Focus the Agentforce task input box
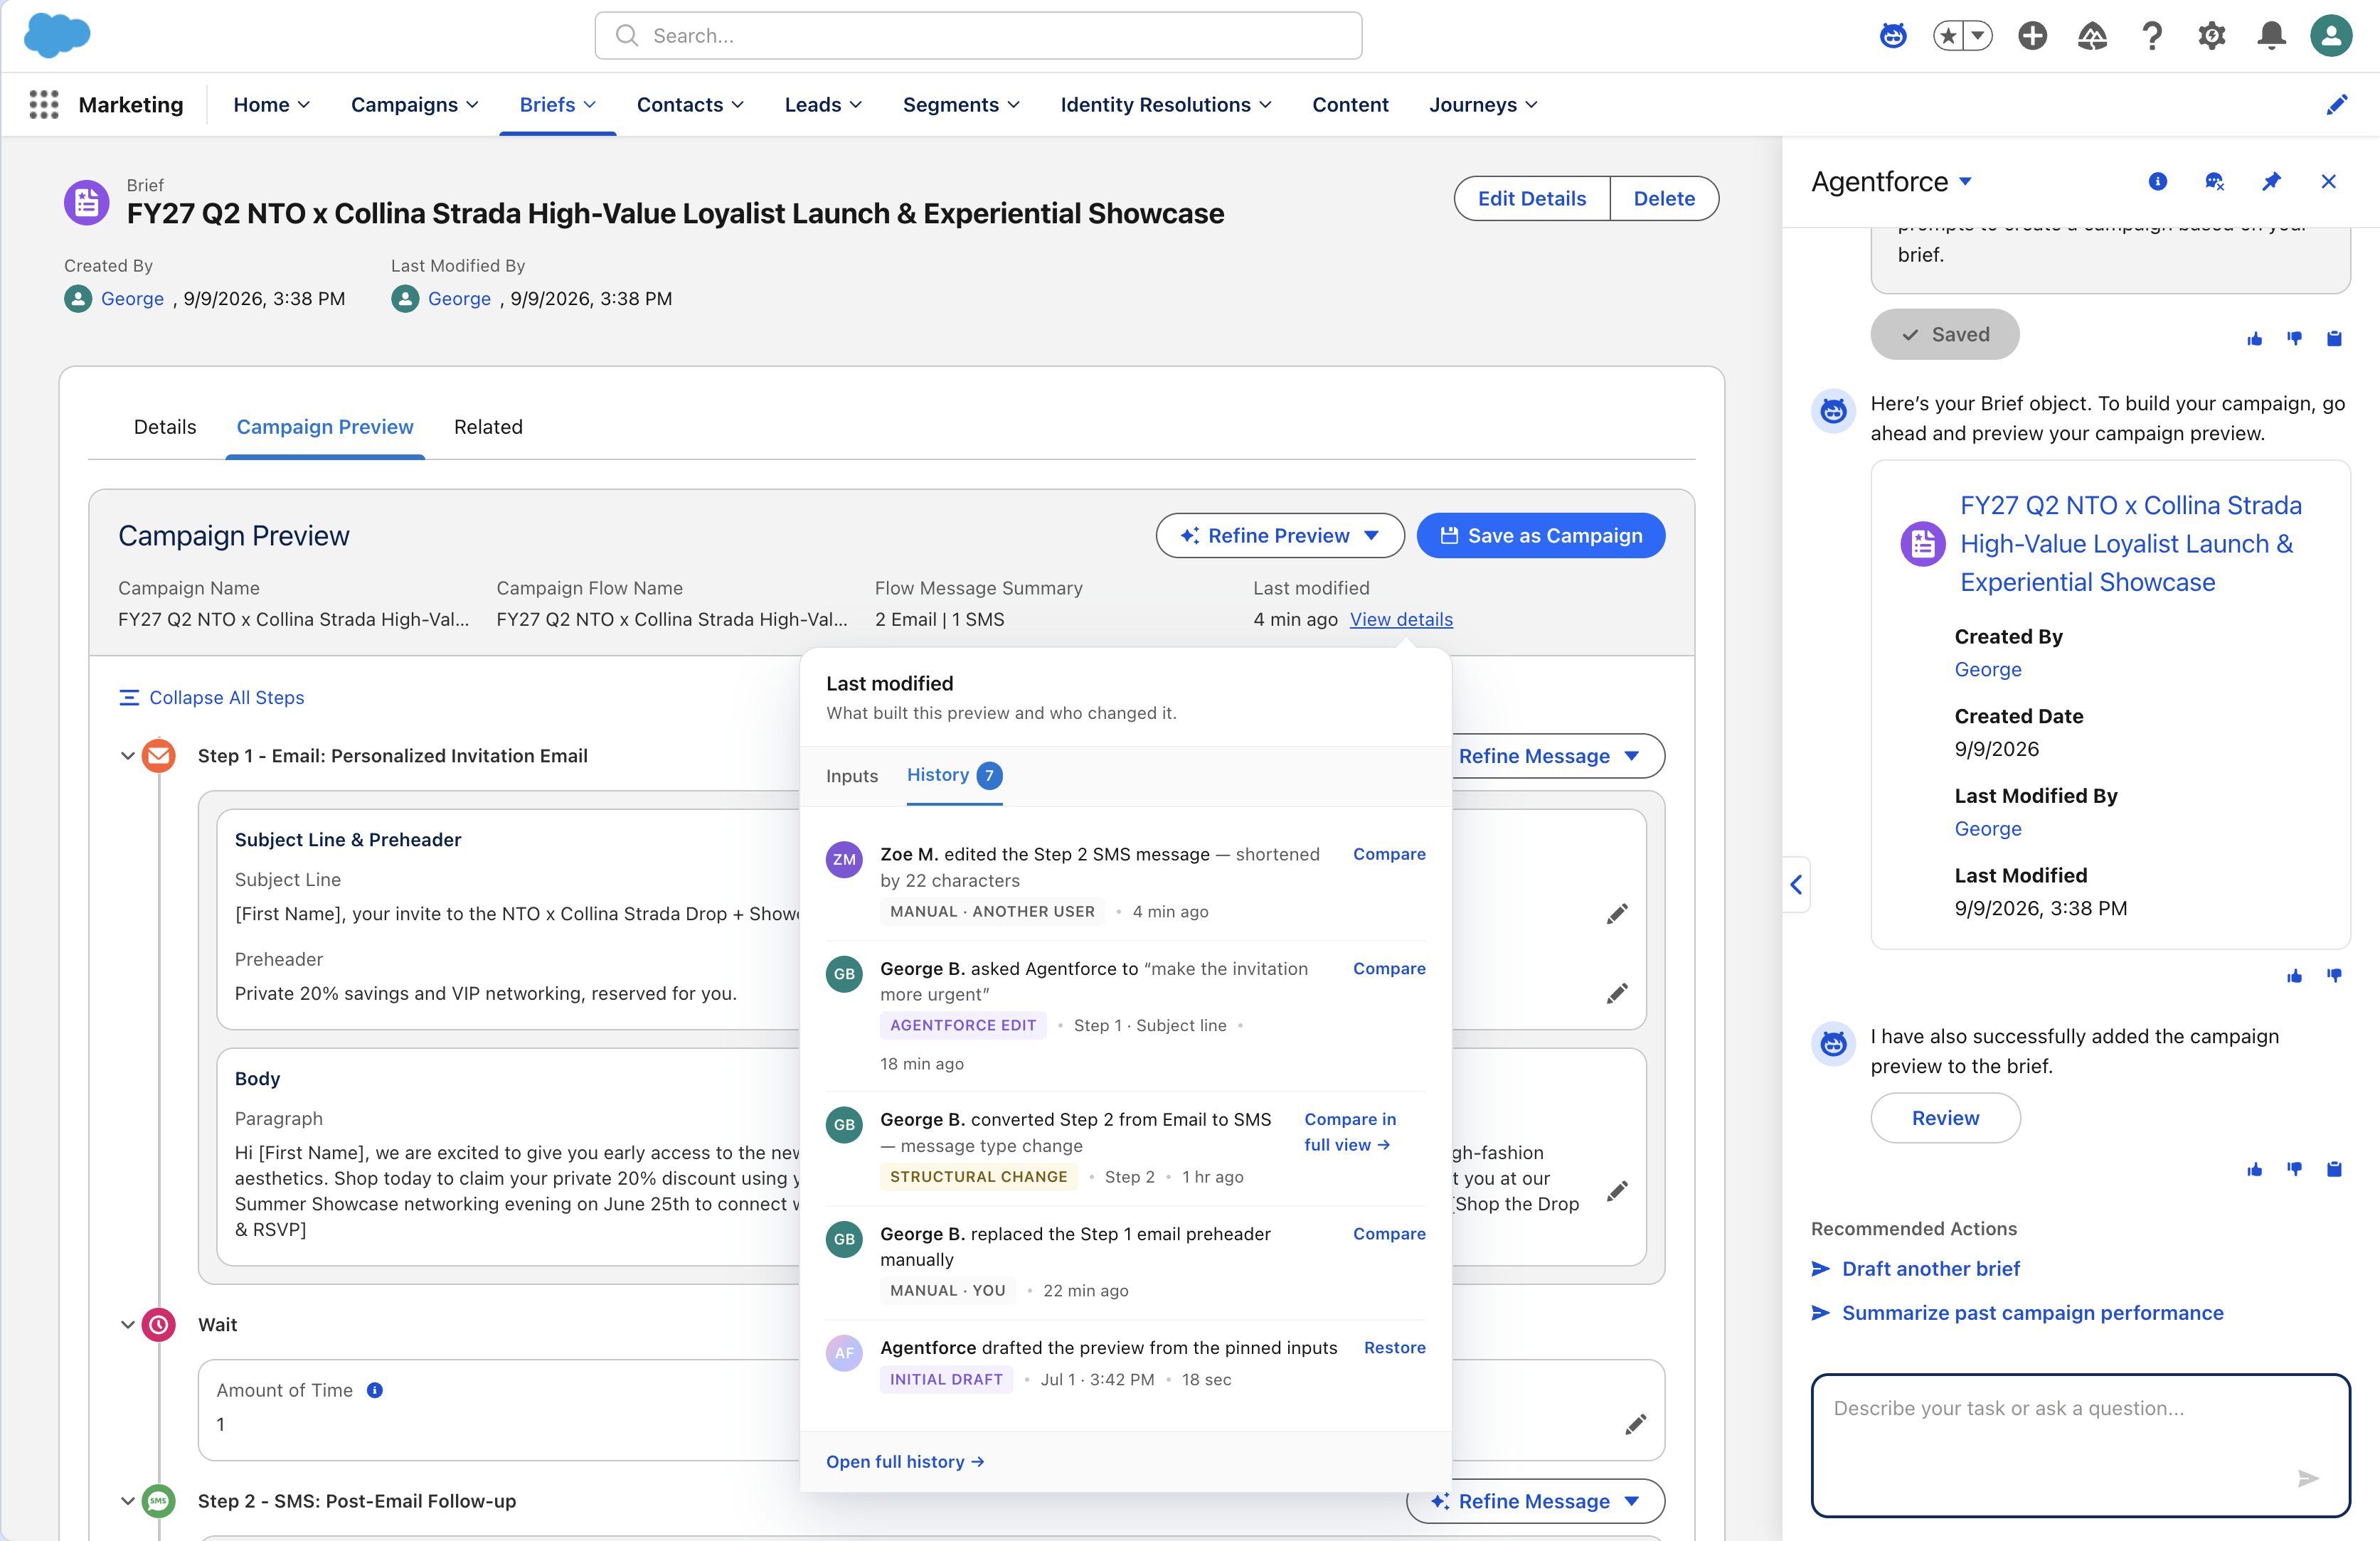 tap(2080, 1445)
